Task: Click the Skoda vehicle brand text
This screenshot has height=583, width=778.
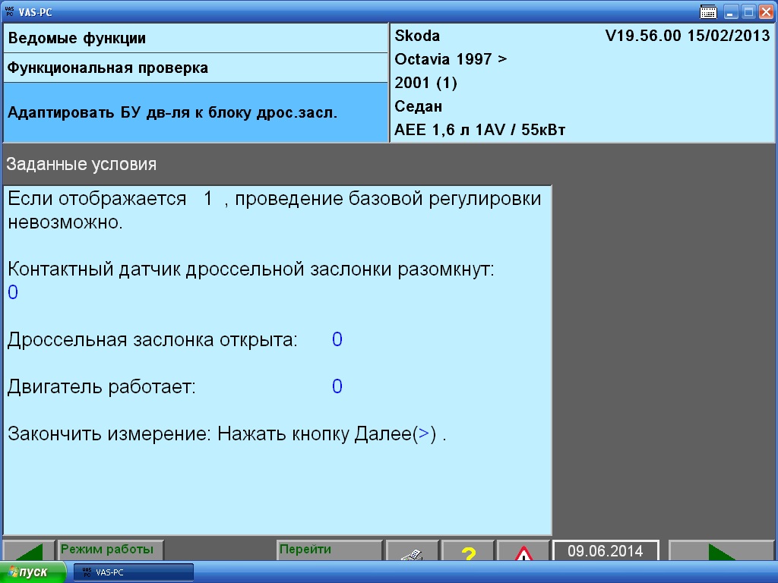Action: (x=417, y=36)
